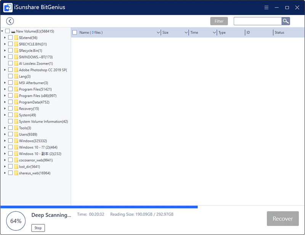Click the Recovery folder icon
Viewport: 305px width, 235px height.
(x=16, y=109)
